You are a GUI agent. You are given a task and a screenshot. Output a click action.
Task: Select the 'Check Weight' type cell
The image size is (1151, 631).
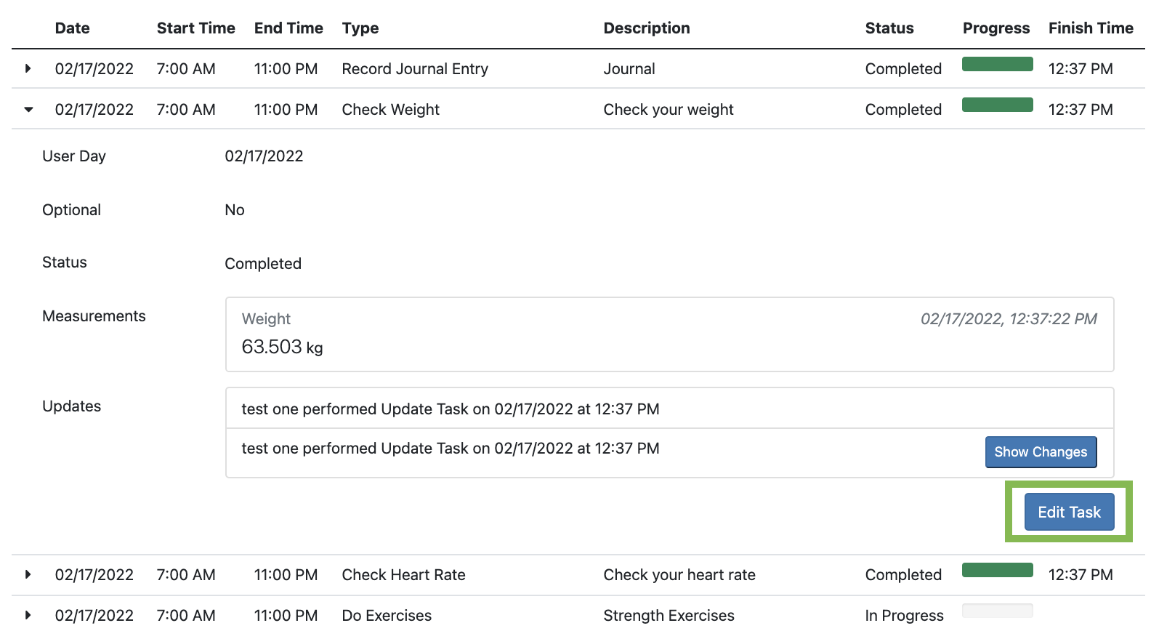point(391,110)
